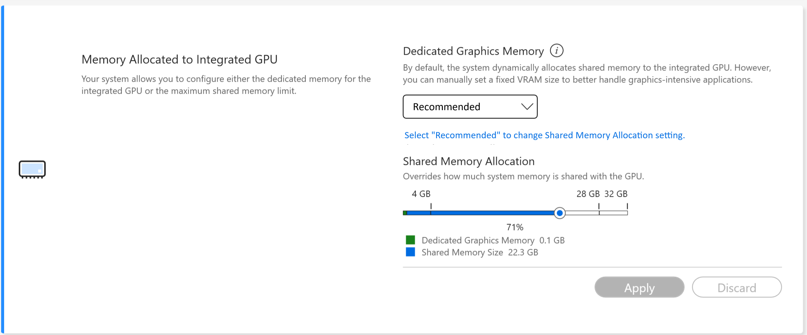Click the Memory Allocated to Integrated GPU heading

click(179, 60)
